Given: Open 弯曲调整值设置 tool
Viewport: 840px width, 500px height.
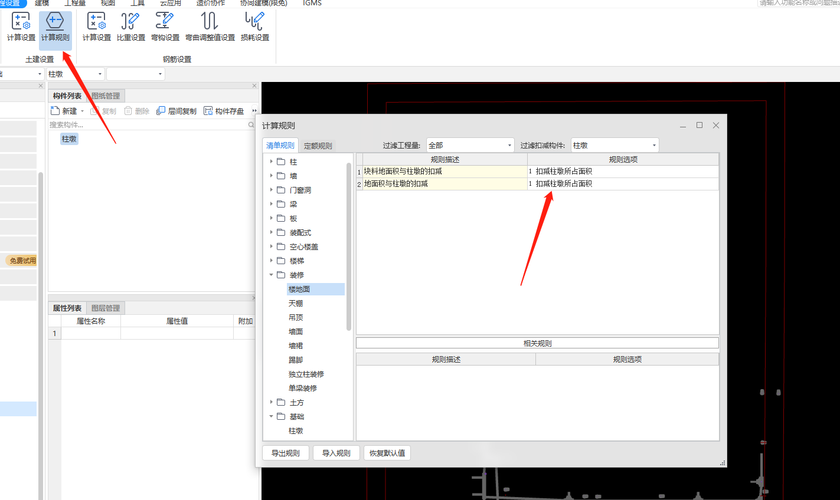Looking at the screenshot, I should point(210,27).
